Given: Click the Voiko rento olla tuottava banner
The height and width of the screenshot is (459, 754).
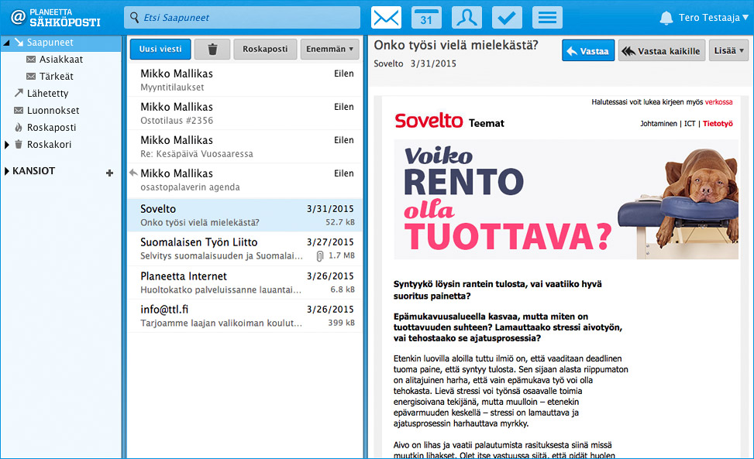Looking at the screenshot, I should 566,199.
